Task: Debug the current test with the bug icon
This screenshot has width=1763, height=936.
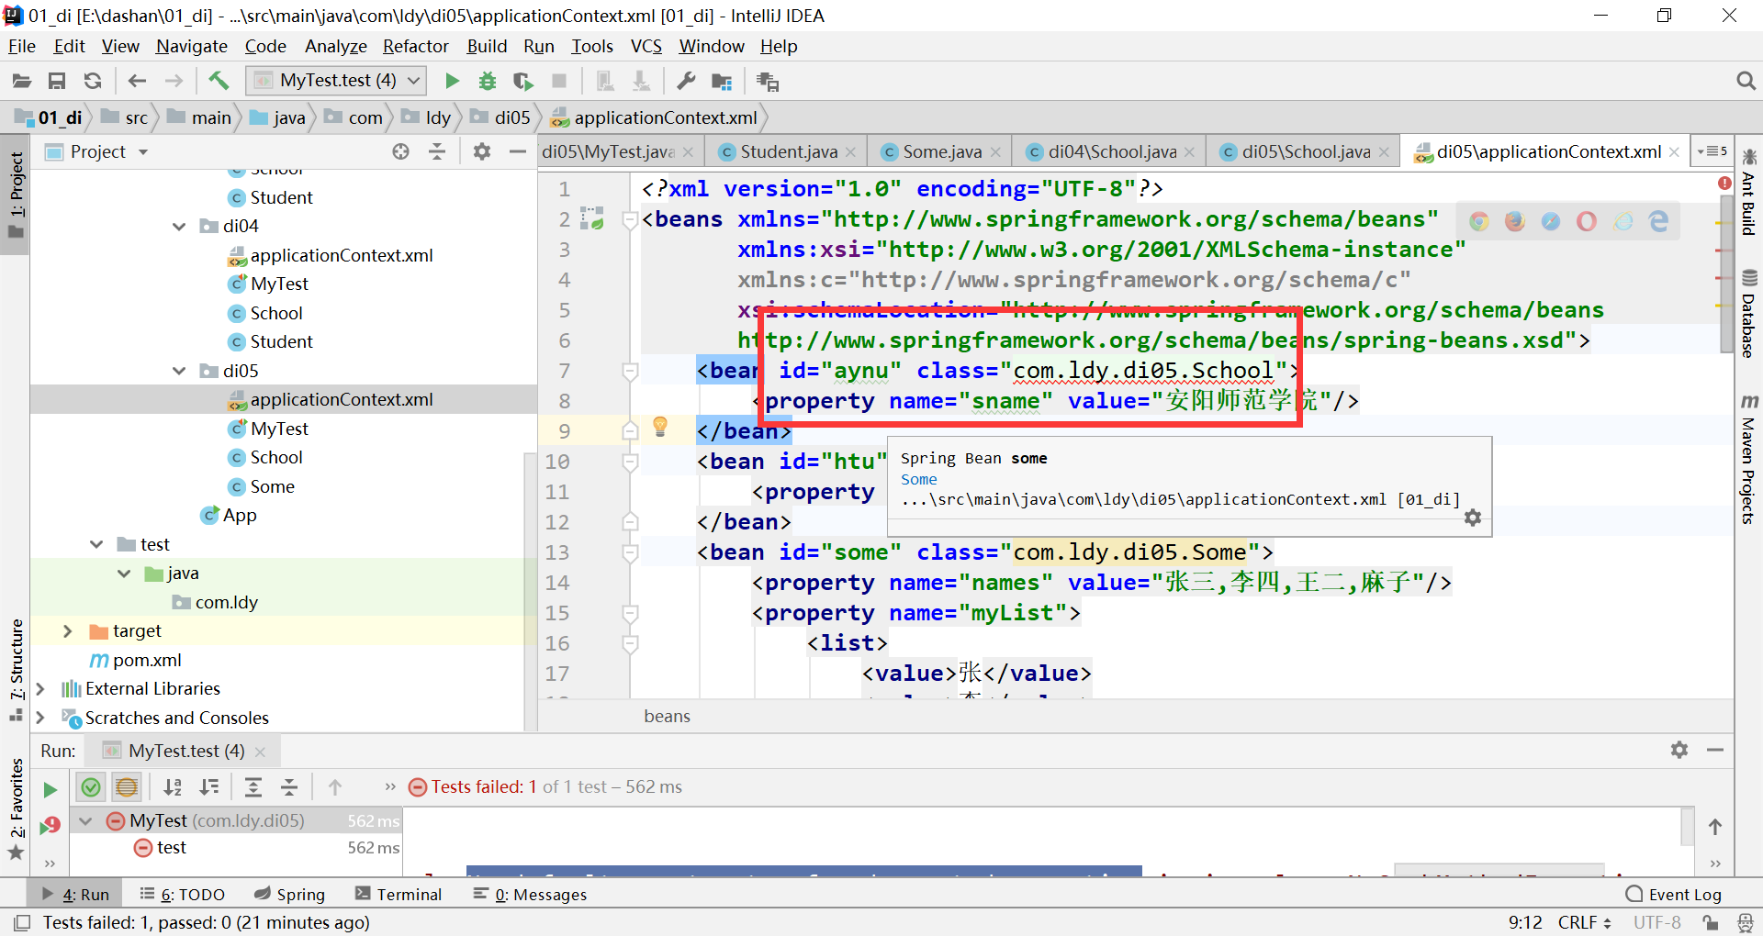Action: pyautogui.click(x=487, y=81)
